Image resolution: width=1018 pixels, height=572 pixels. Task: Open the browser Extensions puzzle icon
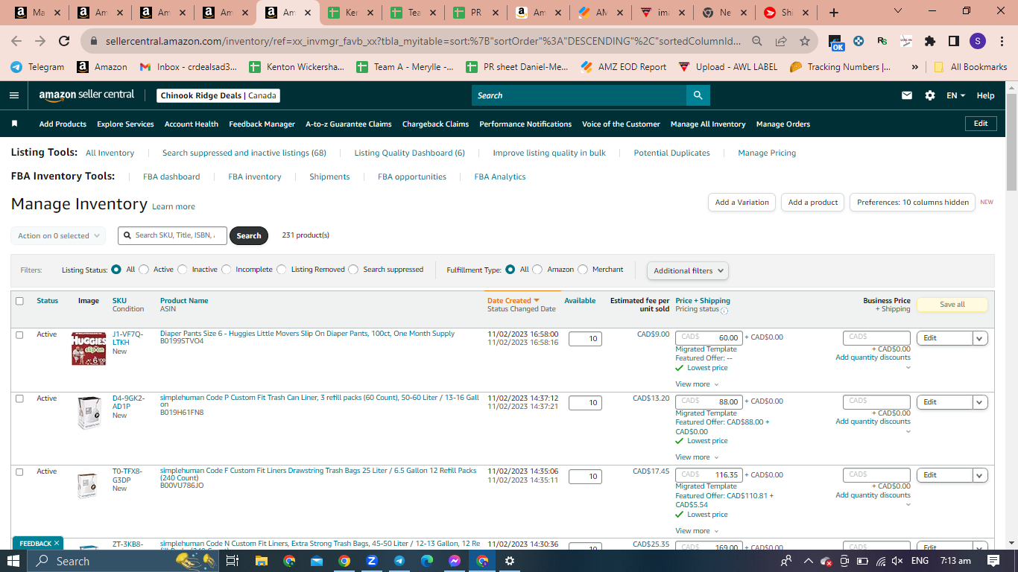pyautogui.click(x=930, y=42)
